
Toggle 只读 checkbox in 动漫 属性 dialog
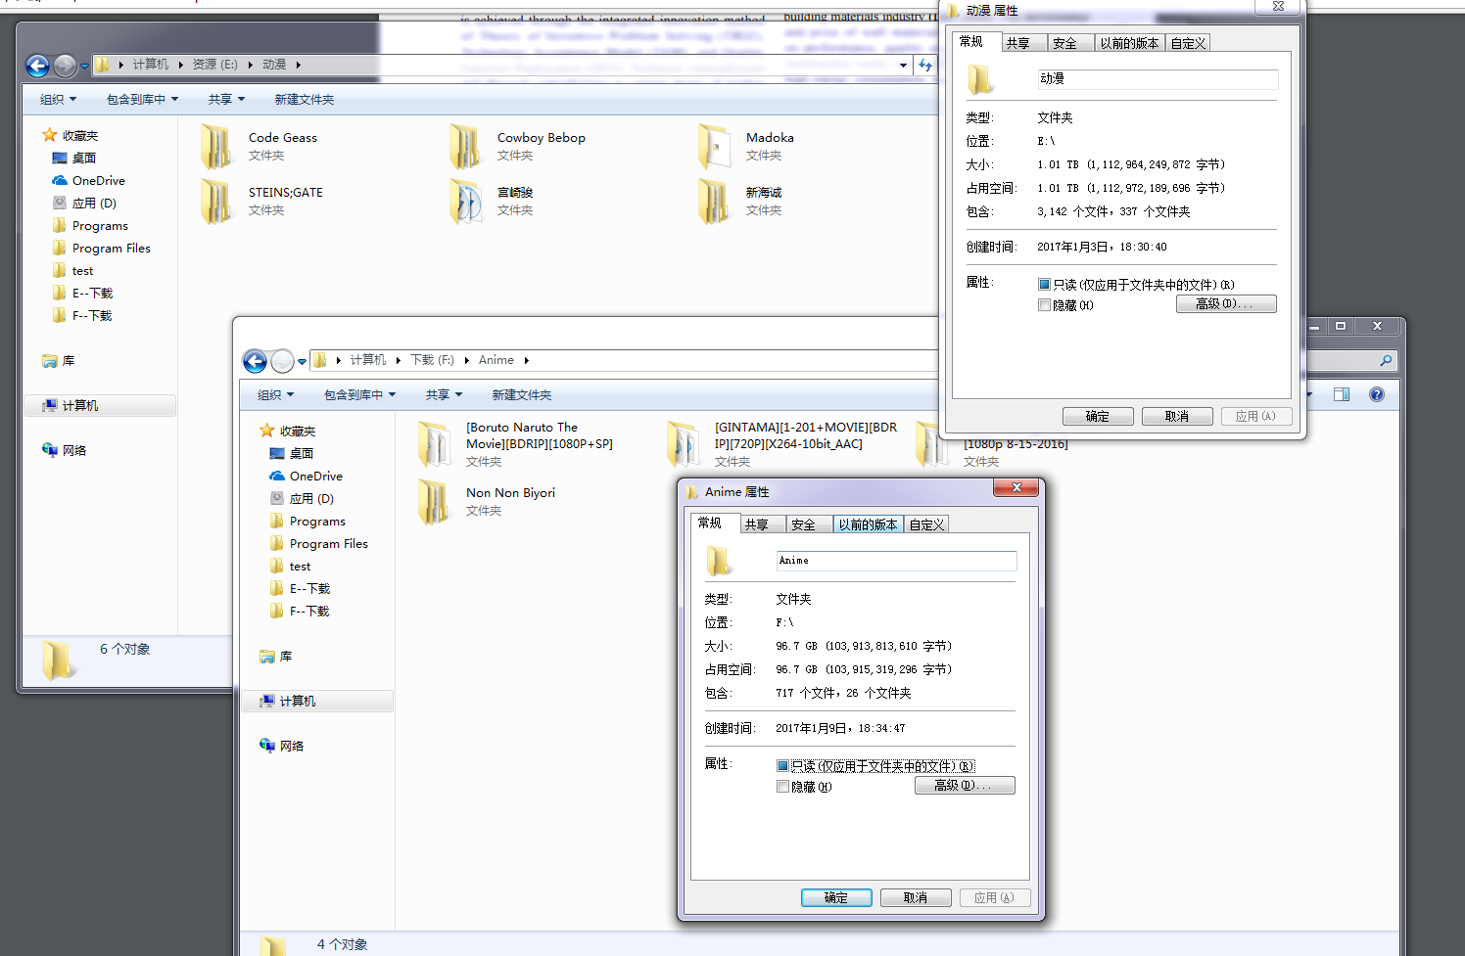pyautogui.click(x=1044, y=285)
